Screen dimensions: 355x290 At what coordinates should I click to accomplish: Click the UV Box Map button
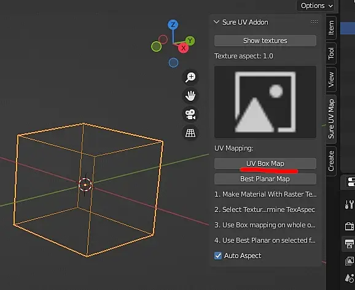(x=265, y=163)
